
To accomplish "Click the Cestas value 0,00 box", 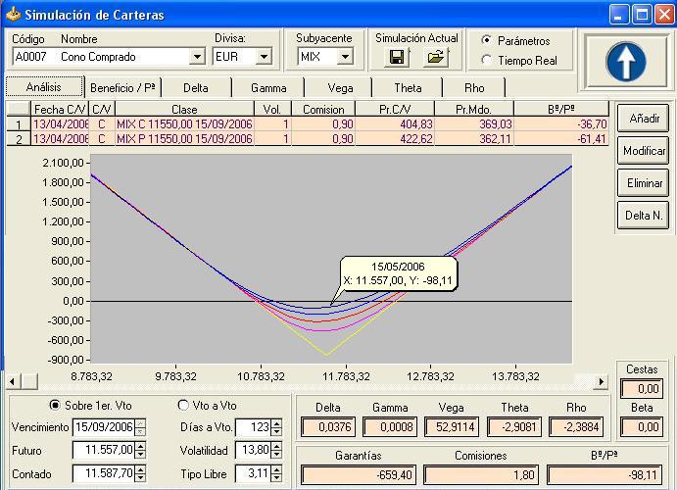I will pyautogui.click(x=642, y=388).
